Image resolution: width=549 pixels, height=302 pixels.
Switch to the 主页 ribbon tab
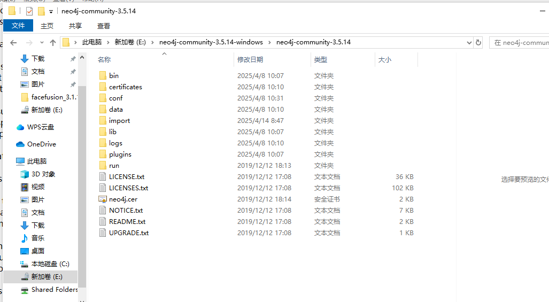(x=47, y=26)
